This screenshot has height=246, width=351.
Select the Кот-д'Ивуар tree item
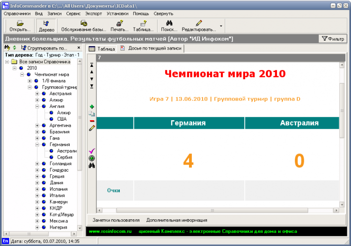62,215
